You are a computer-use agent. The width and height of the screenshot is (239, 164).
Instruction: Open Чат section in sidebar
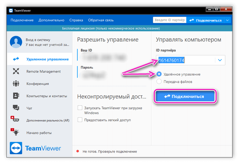tap(40, 108)
